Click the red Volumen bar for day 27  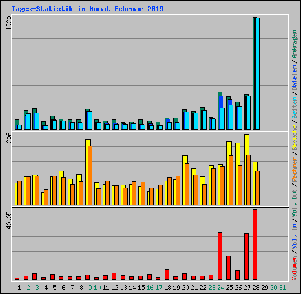[246, 256]
